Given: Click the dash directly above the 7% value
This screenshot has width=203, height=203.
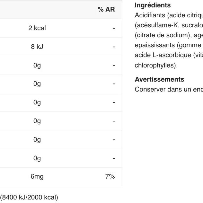Looking at the screenshot, I should coord(114,158).
